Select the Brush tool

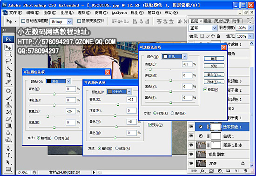click(x=8, y=98)
